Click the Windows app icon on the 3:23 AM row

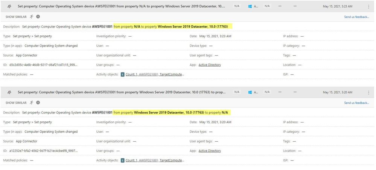point(250,6)
